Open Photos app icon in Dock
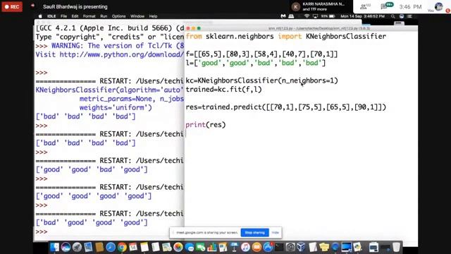This screenshot has width=451, height=254. click(x=178, y=247)
